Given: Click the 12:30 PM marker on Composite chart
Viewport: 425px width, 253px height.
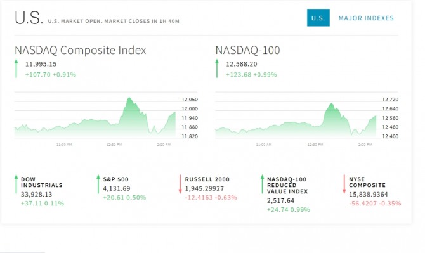Looking at the screenshot, I should point(114,145).
